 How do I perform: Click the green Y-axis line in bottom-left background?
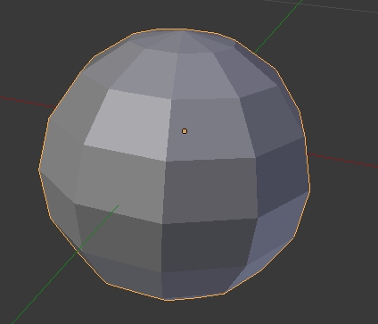[45, 287]
